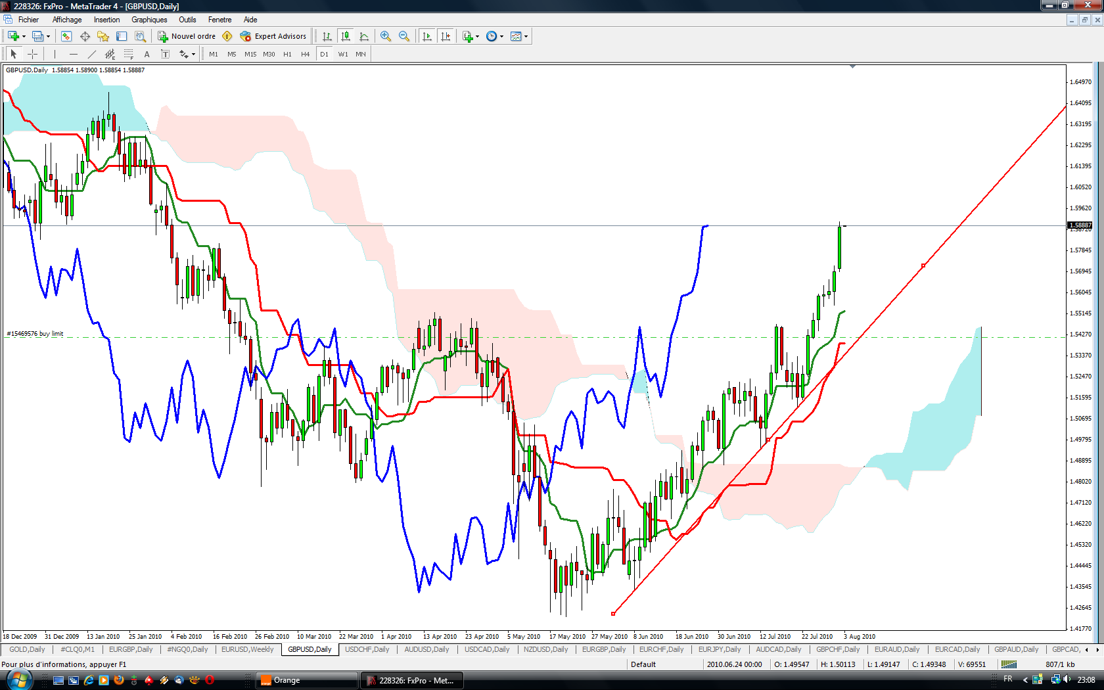
Task: Toggle the H4 timeframe
Action: click(x=305, y=54)
